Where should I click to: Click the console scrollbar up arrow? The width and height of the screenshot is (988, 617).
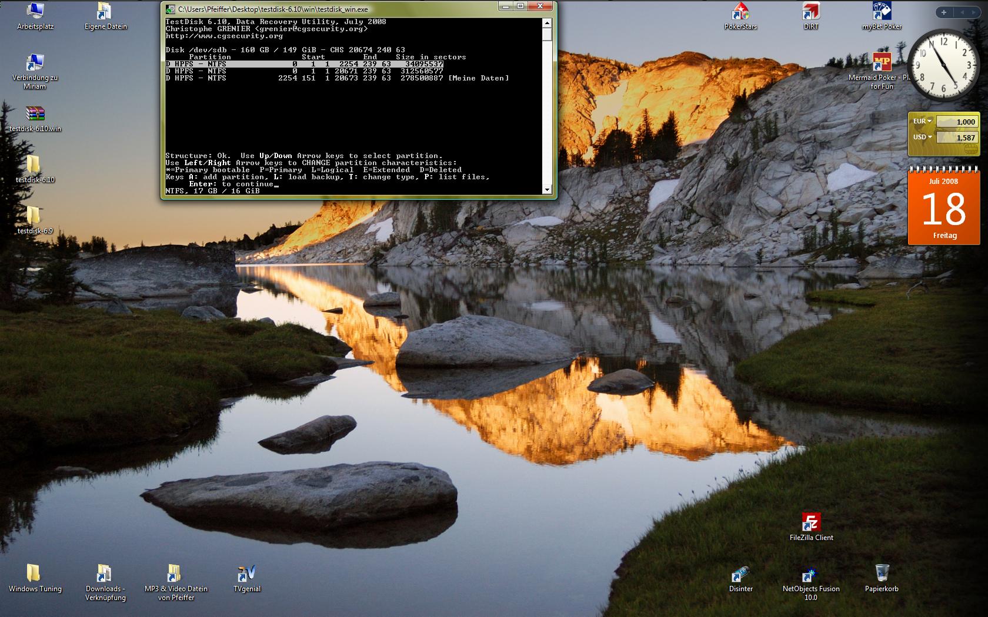click(x=547, y=23)
